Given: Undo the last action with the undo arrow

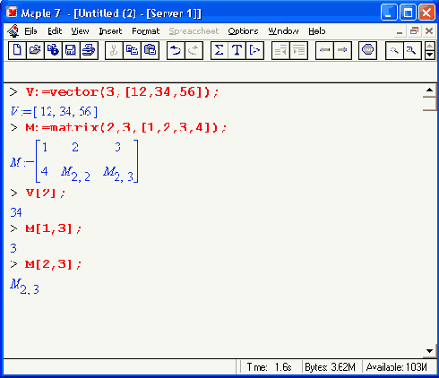Looking at the screenshot, I should click(176, 50).
